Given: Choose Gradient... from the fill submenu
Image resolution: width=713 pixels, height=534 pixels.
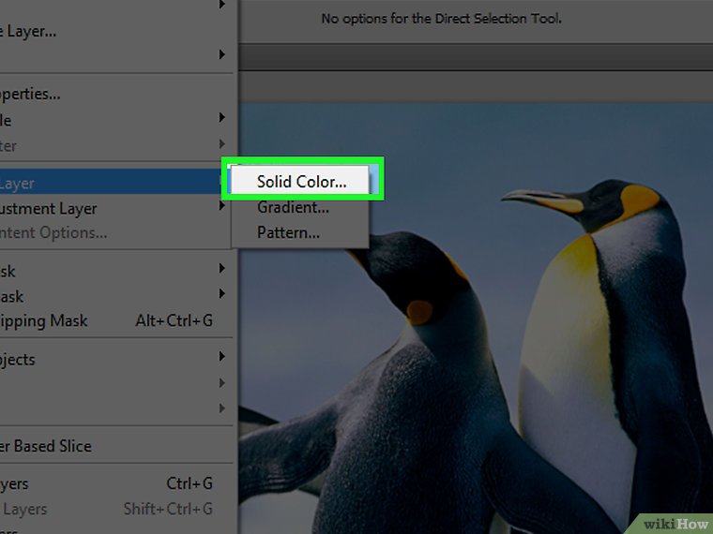Looking at the screenshot, I should (x=293, y=207).
